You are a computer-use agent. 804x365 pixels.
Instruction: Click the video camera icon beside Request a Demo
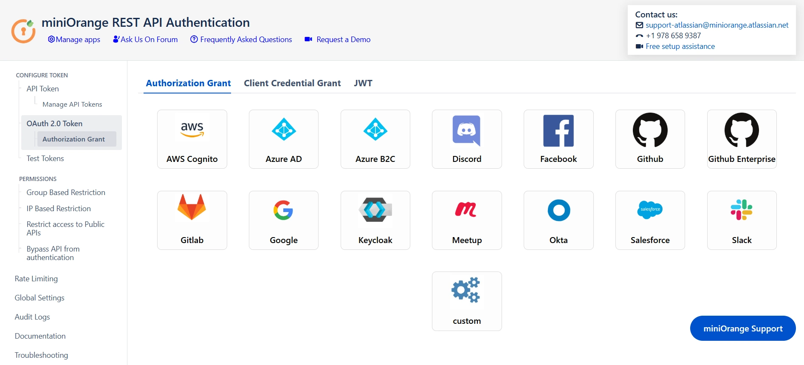coord(308,39)
